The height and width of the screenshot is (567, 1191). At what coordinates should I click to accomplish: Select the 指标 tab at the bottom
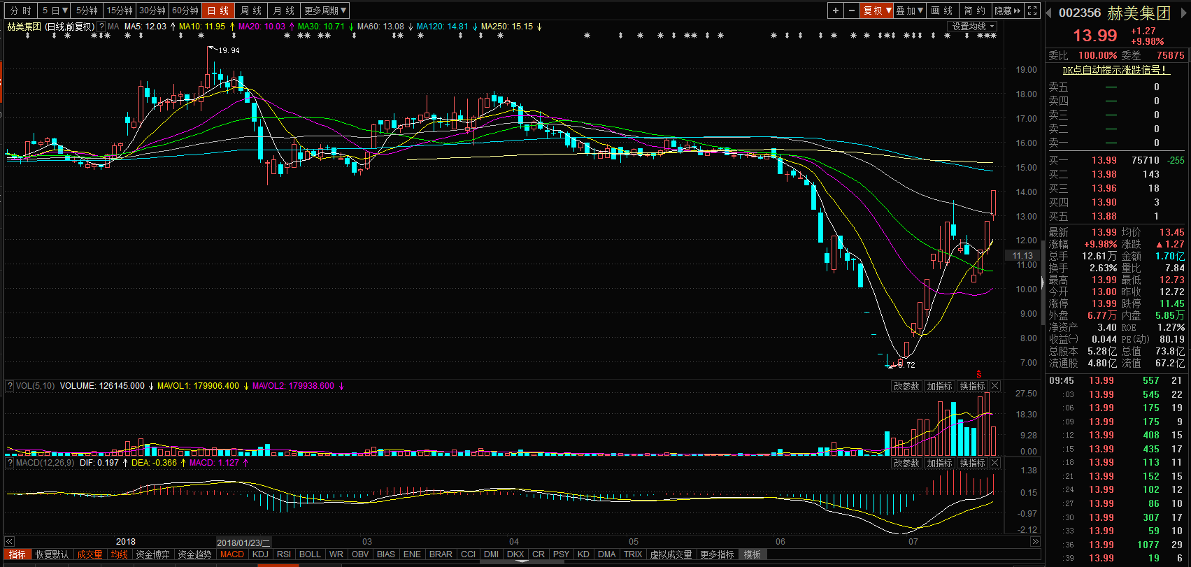click(17, 554)
